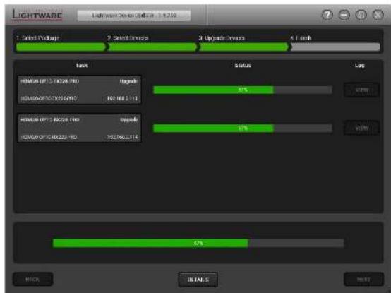Open the DETAILS panel
The height and width of the screenshot is (293, 391).
198,280
